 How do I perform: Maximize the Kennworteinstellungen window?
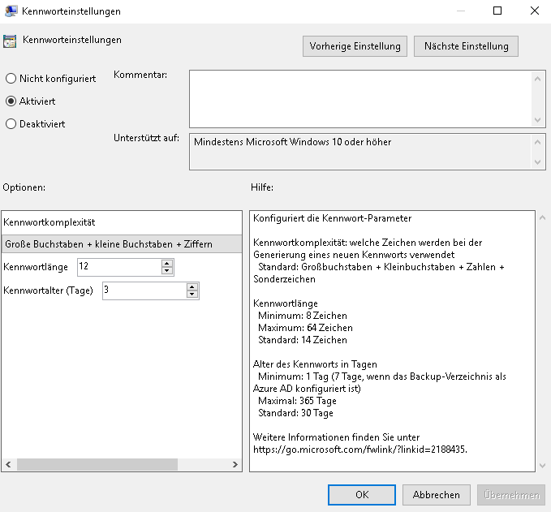click(497, 11)
